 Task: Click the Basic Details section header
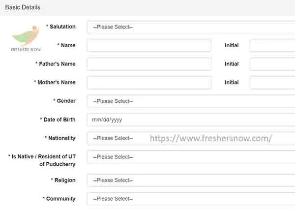[23, 7]
